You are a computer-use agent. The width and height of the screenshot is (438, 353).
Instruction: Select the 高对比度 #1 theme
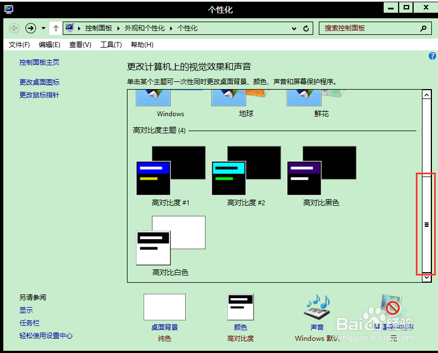170,176
